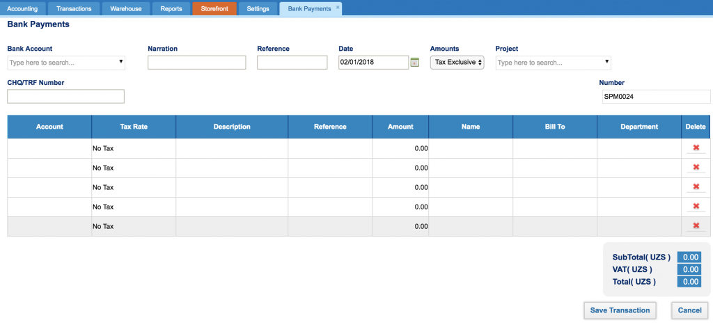Click the table's Reference column header
Image resolution: width=713 pixels, height=327 pixels.
click(x=330, y=127)
